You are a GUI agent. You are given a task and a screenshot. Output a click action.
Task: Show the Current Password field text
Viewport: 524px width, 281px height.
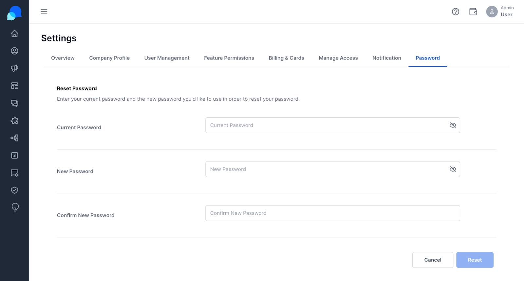(x=453, y=125)
